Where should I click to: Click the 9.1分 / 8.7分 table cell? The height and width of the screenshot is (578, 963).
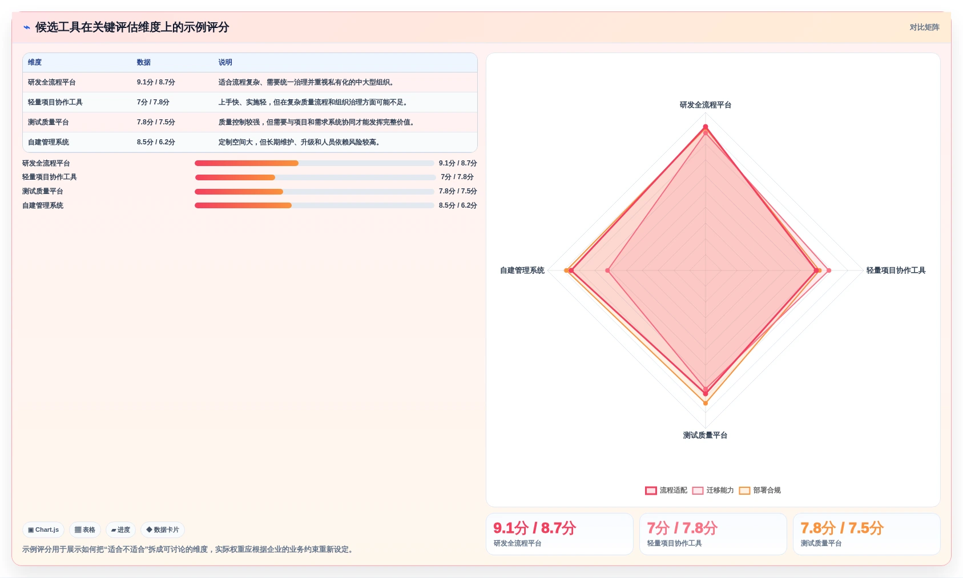(156, 82)
